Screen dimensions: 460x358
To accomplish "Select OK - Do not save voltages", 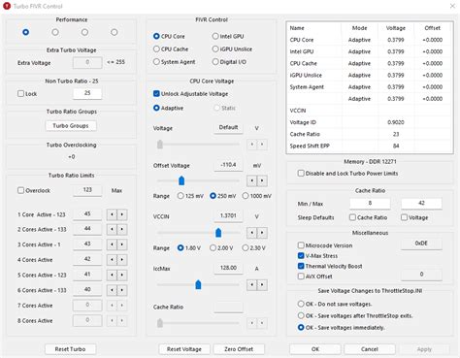I will (335, 304).
